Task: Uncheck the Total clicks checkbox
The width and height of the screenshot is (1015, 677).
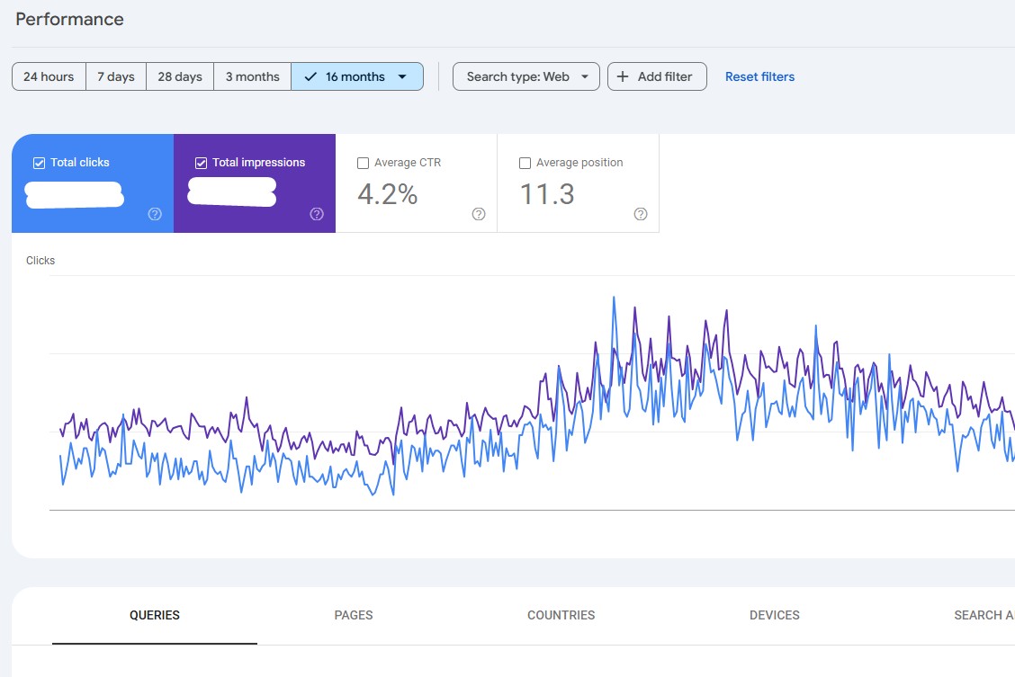Action: pos(40,163)
